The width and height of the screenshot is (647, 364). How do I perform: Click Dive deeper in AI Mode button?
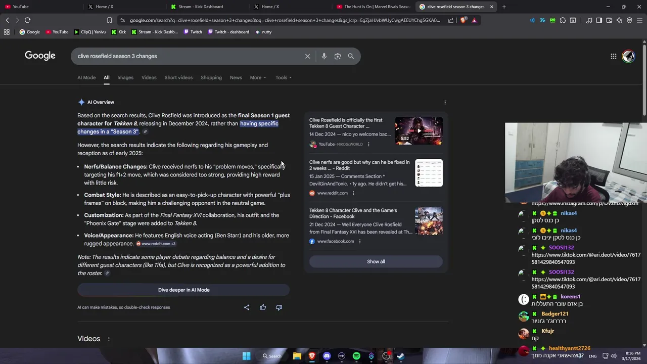click(x=183, y=290)
